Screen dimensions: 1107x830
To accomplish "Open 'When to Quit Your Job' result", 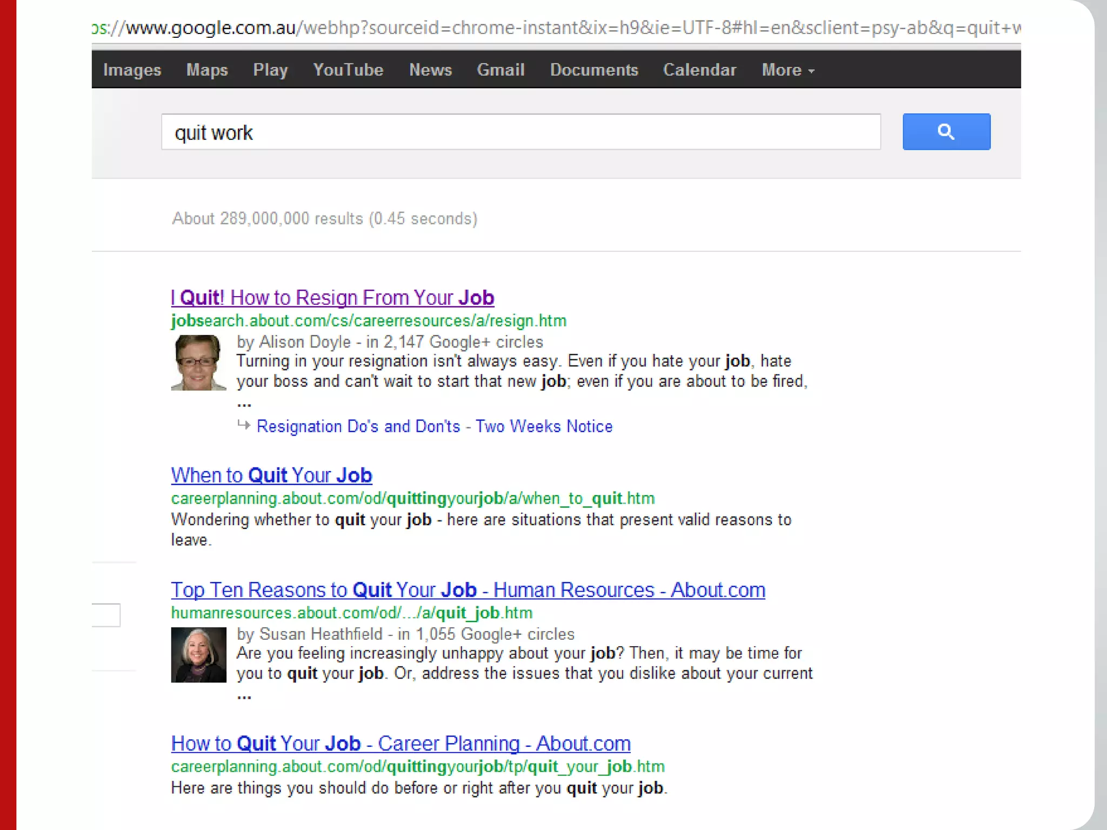I will pos(271,475).
